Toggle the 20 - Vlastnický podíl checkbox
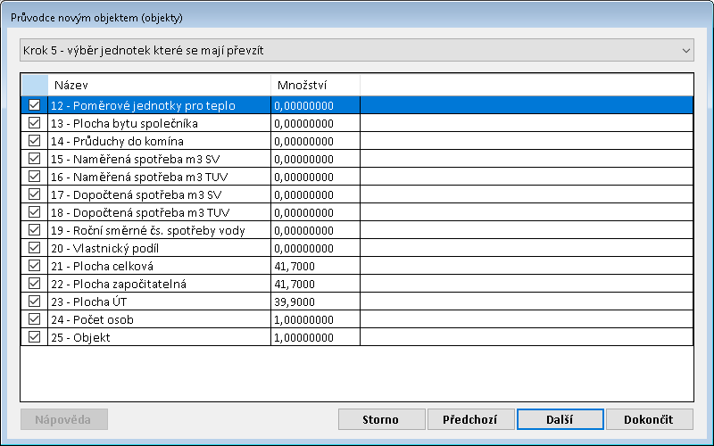Viewport: 714px width, 446px height. 34,248
